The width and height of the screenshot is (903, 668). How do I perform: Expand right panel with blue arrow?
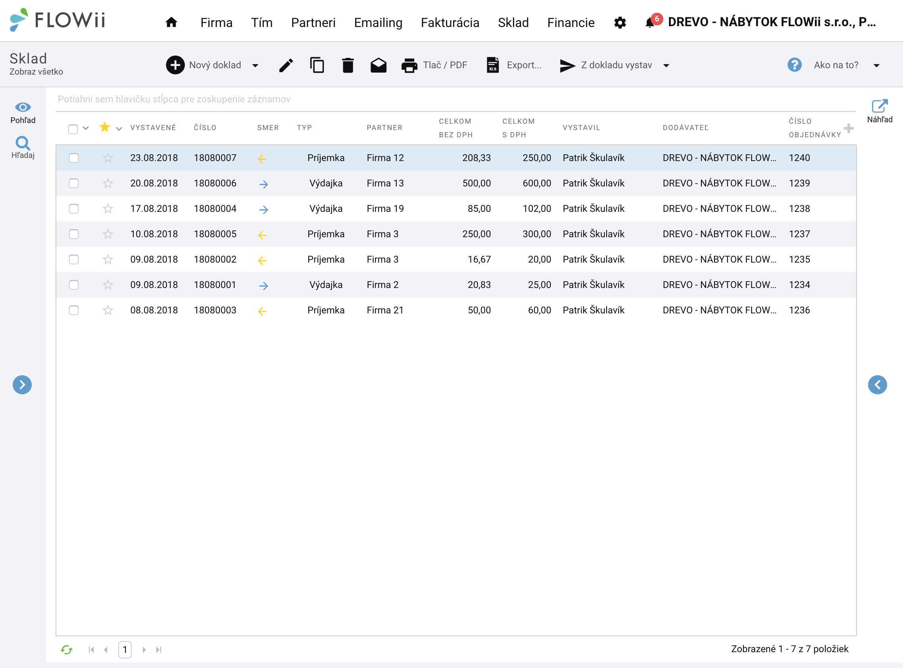coord(878,384)
